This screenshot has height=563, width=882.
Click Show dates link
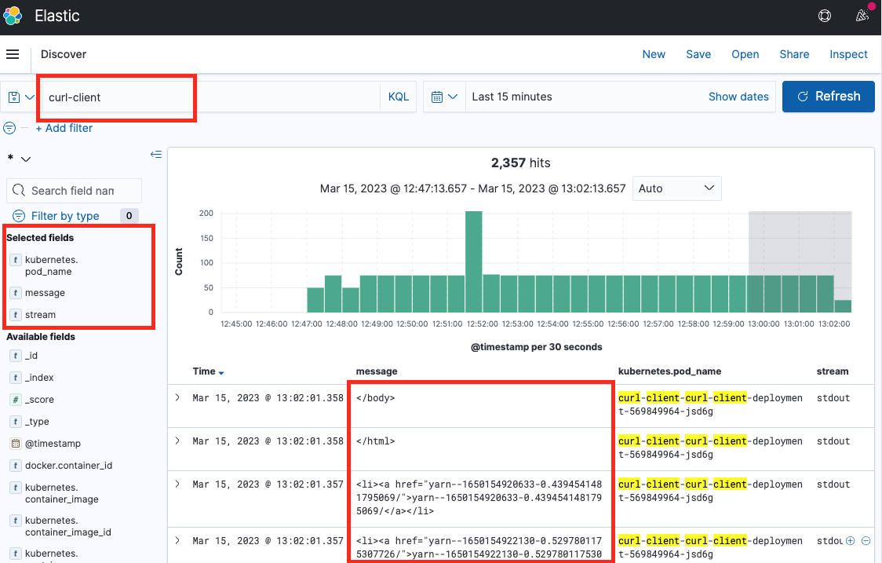[x=738, y=97]
